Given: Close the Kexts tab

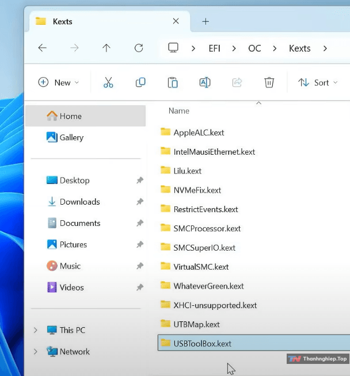Looking at the screenshot, I should click(x=176, y=21).
